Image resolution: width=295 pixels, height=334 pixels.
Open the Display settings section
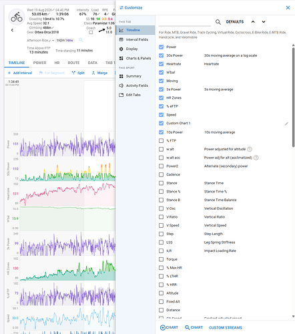tap(135, 49)
